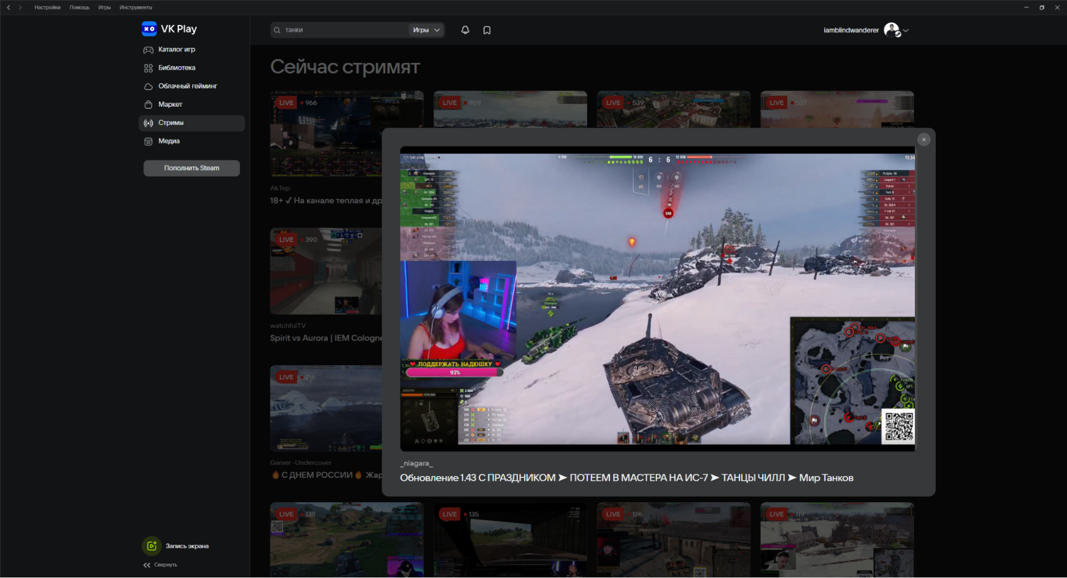The image size is (1067, 578).
Task: Open the Обновление 1.43 stream title
Action: click(626, 478)
